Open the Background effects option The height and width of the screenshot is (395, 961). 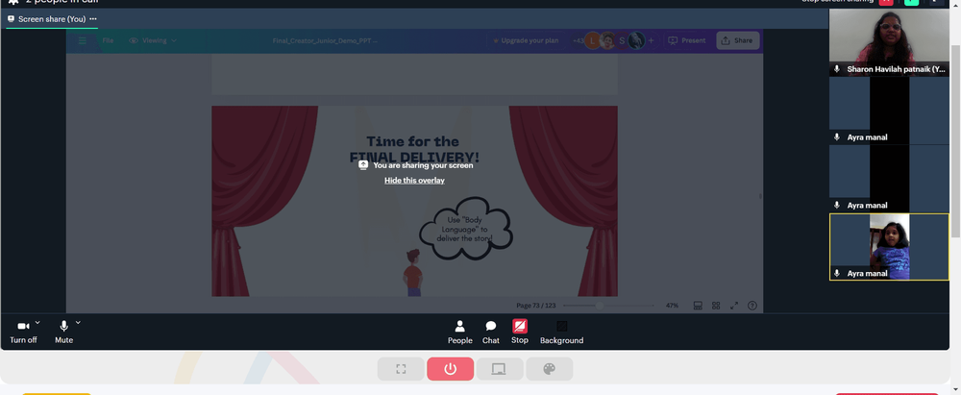click(x=561, y=332)
